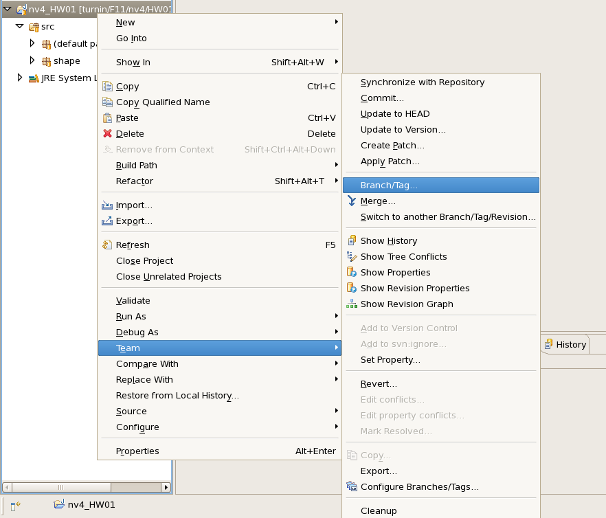Screen dimensions: 606x518
Task: Click the Show Properties icon
Action: click(352, 272)
